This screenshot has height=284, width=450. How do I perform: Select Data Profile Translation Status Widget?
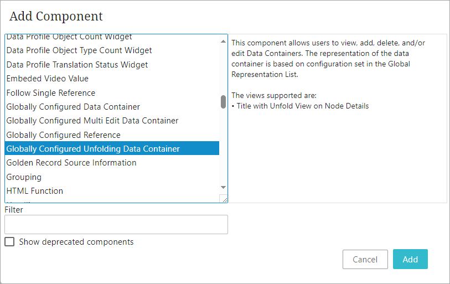coord(77,65)
